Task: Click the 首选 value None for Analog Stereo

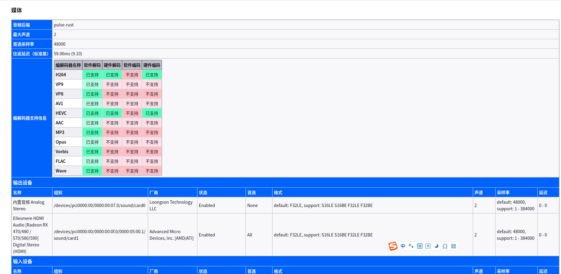Action: click(253, 205)
